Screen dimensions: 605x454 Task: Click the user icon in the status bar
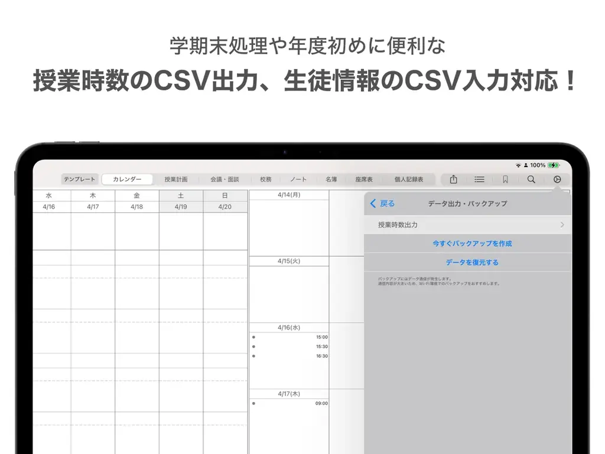pos(526,166)
